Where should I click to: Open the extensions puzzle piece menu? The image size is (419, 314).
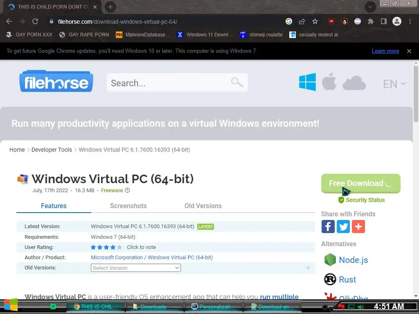[371, 21]
